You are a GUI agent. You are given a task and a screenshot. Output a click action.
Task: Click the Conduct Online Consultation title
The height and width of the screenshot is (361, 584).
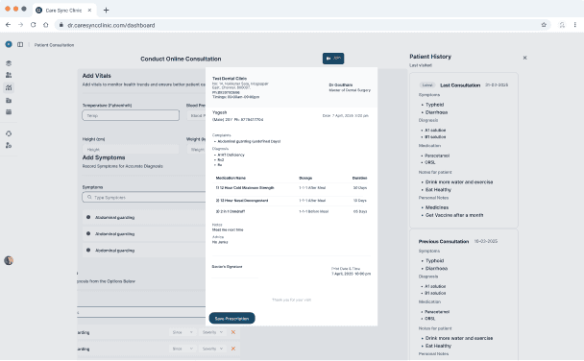click(181, 59)
